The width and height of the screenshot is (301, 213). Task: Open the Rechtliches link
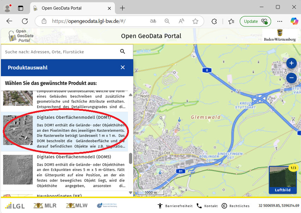[x=235, y=206]
